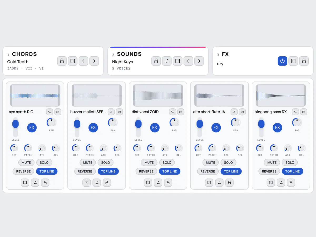Click level slider of dist vocal ZOID
The height and width of the screenshot is (237, 316).
click(138, 127)
